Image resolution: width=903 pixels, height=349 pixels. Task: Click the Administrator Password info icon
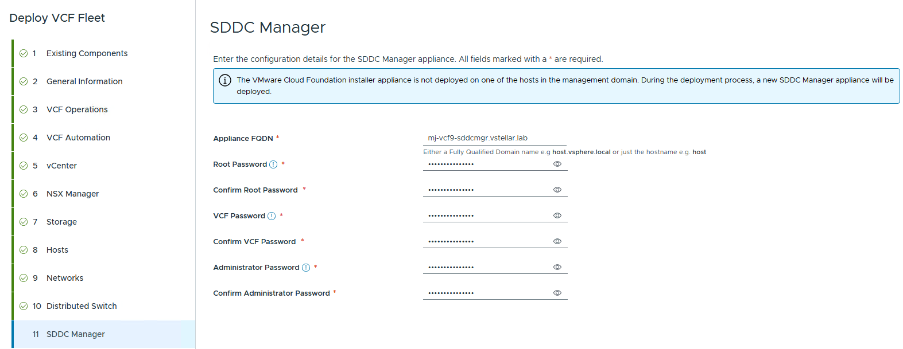click(306, 268)
